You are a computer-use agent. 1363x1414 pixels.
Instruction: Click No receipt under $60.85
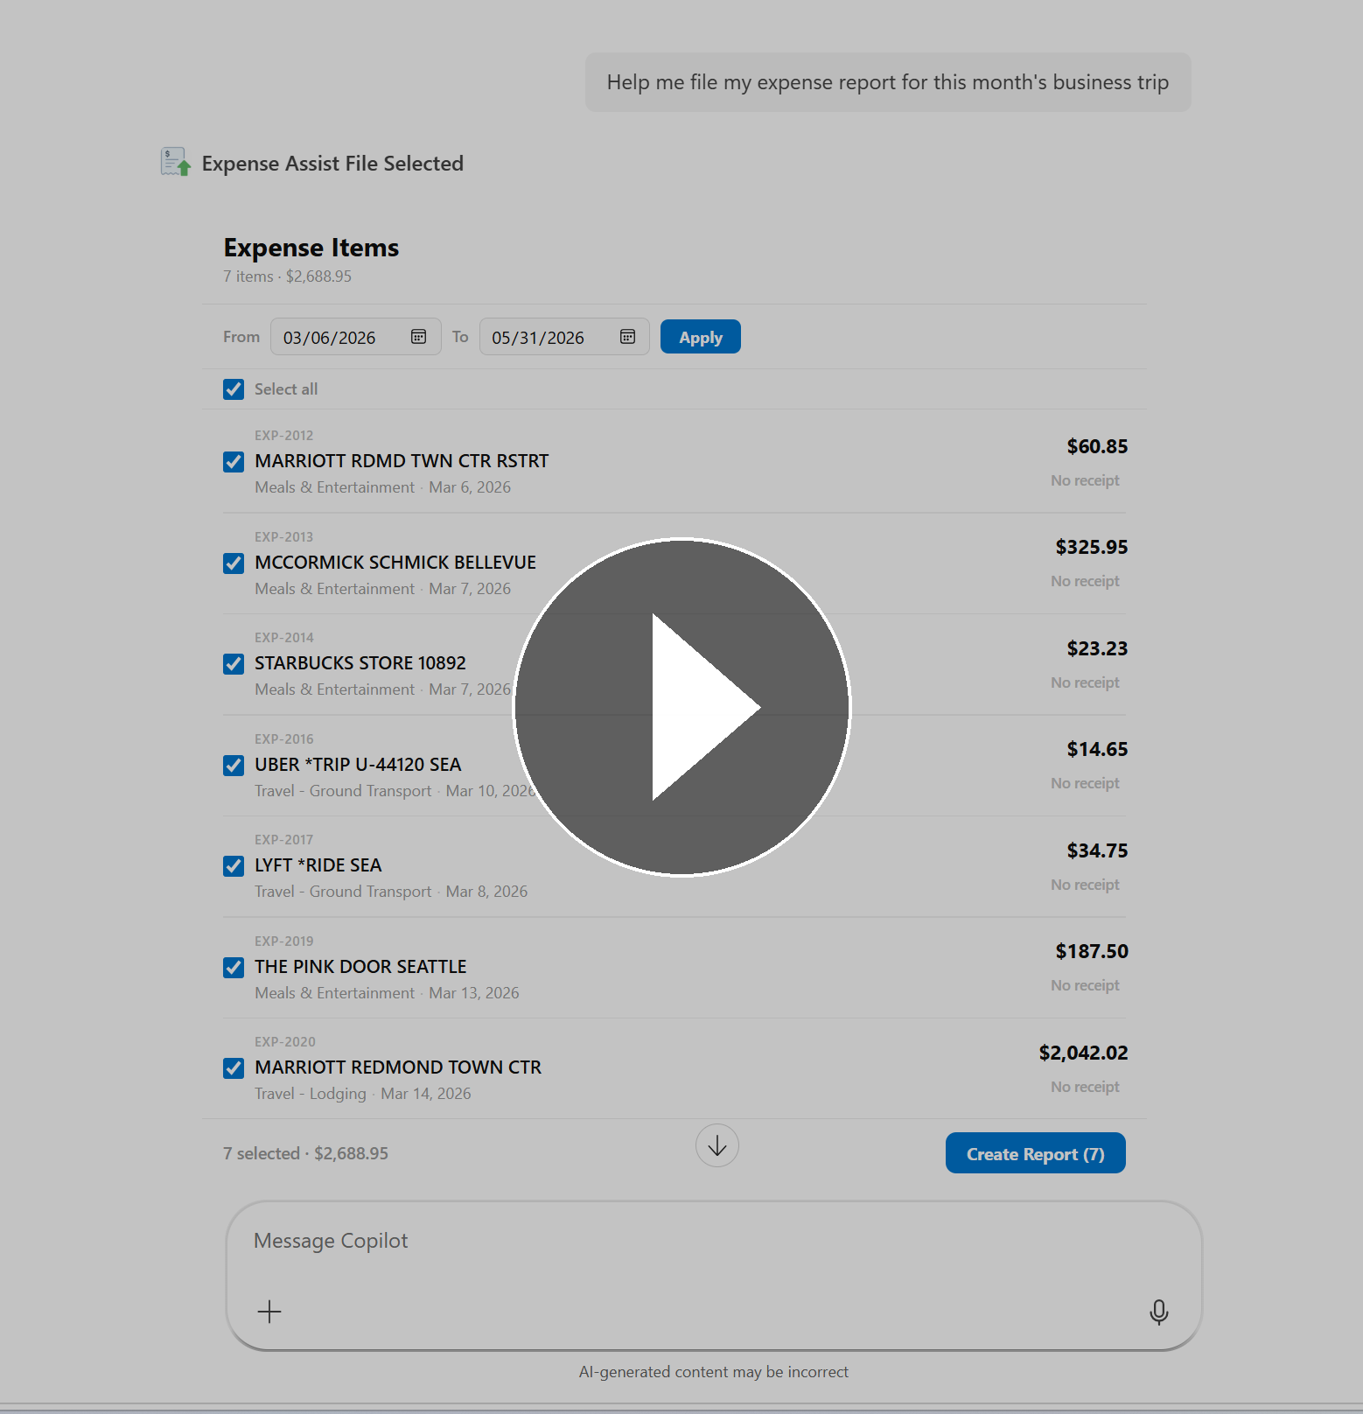[x=1085, y=480]
